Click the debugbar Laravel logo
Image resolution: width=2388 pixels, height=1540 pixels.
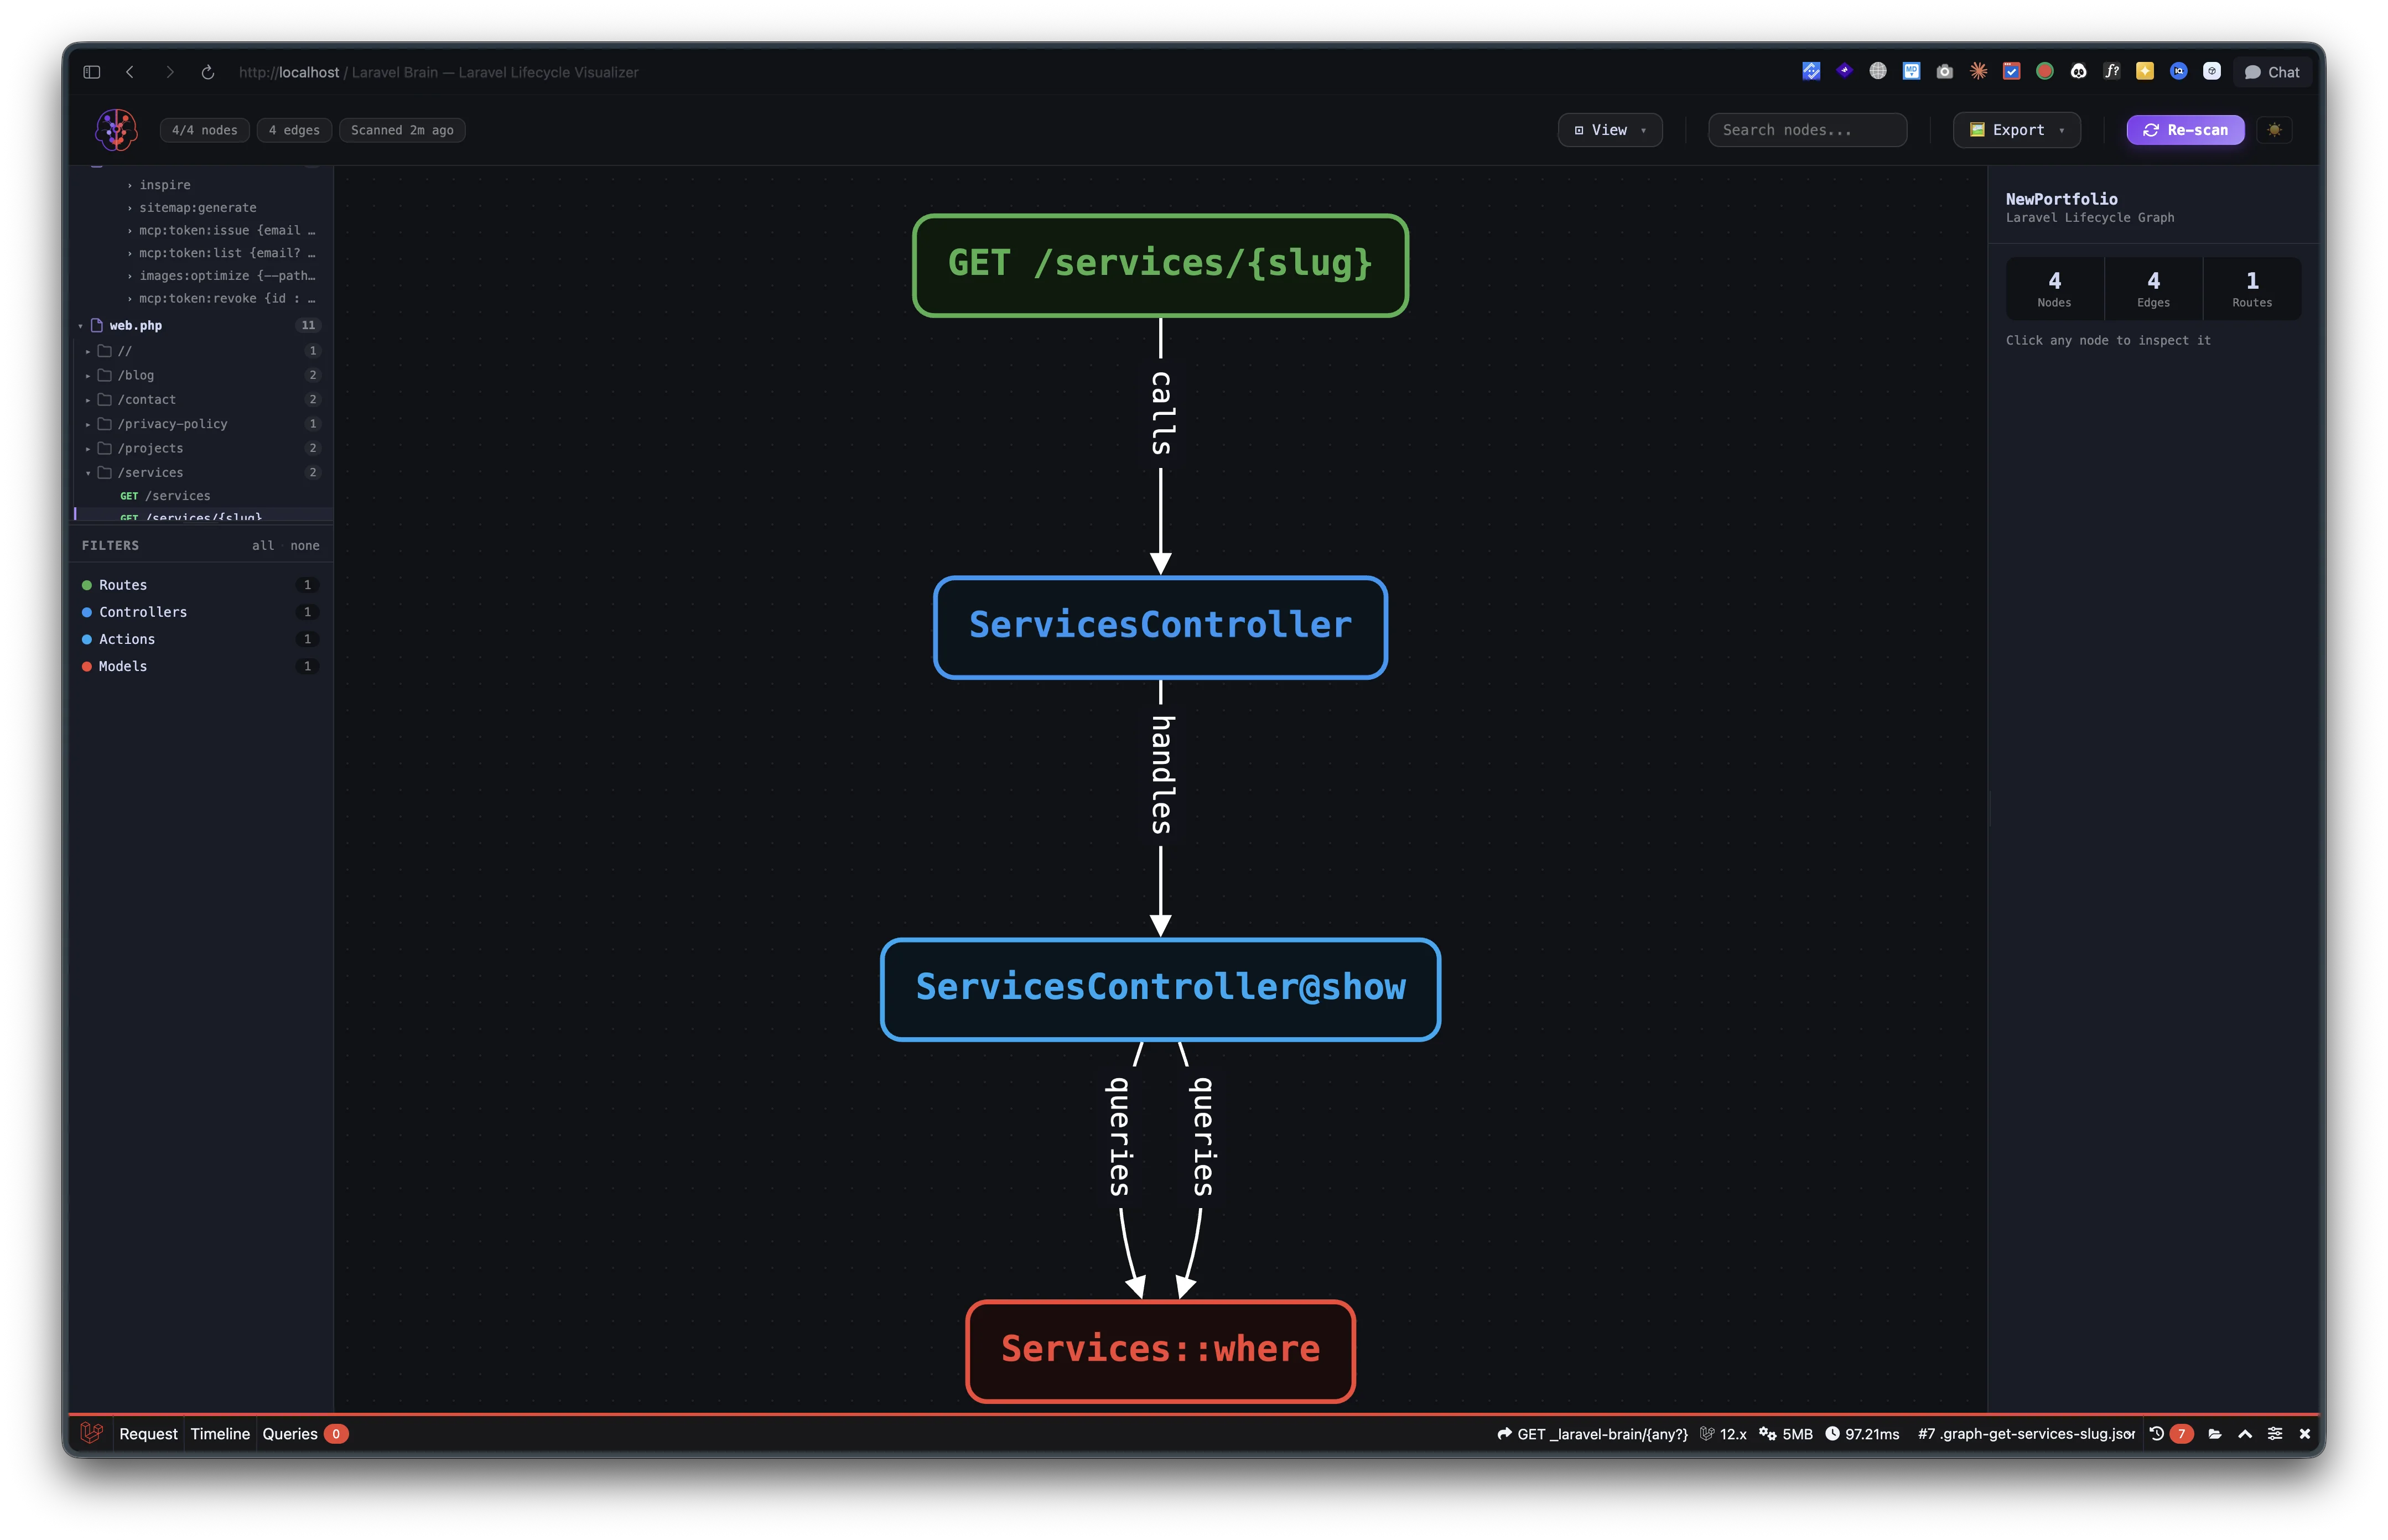click(x=92, y=1433)
